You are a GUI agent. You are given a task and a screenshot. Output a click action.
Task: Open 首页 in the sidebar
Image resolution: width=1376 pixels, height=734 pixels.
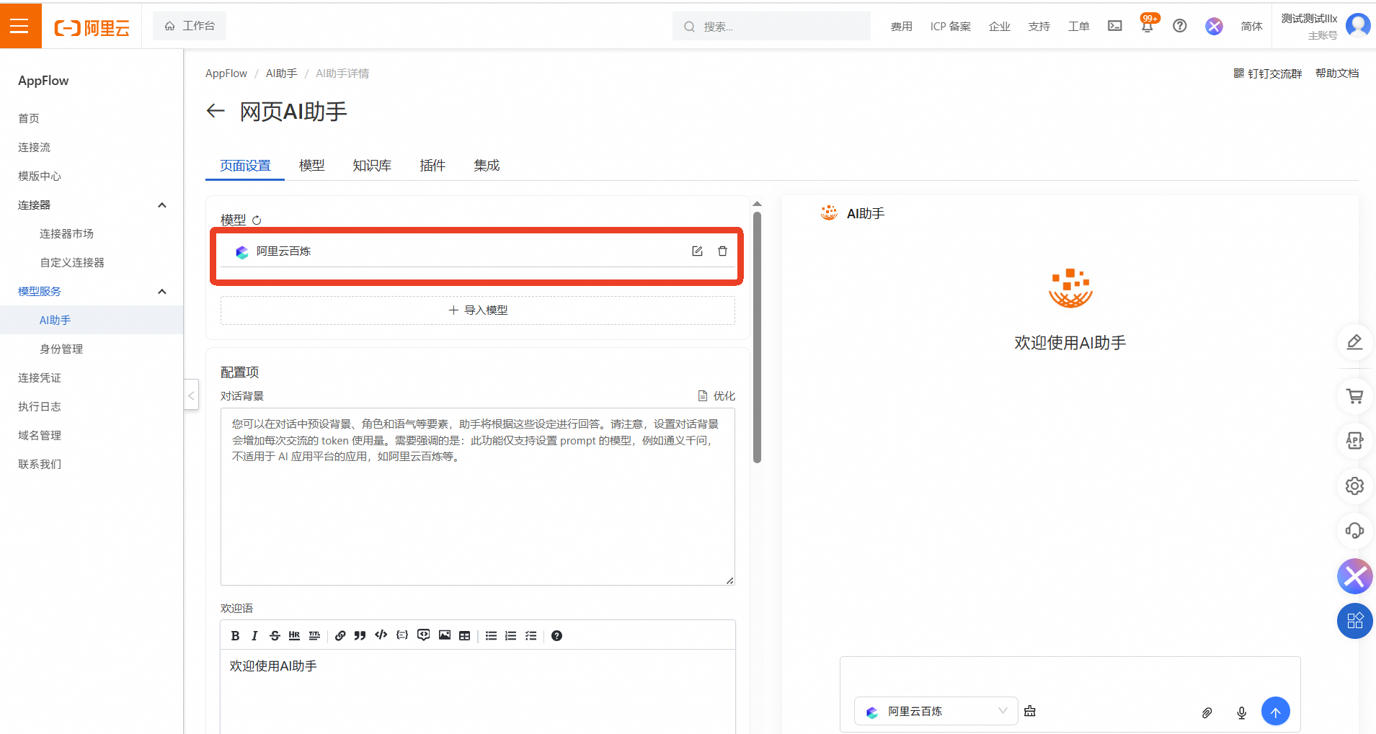pos(29,119)
